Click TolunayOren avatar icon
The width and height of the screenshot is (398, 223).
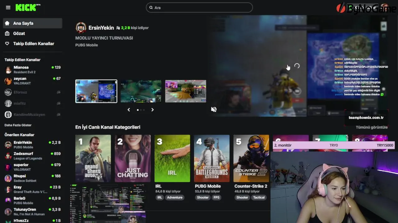point(8,212)
